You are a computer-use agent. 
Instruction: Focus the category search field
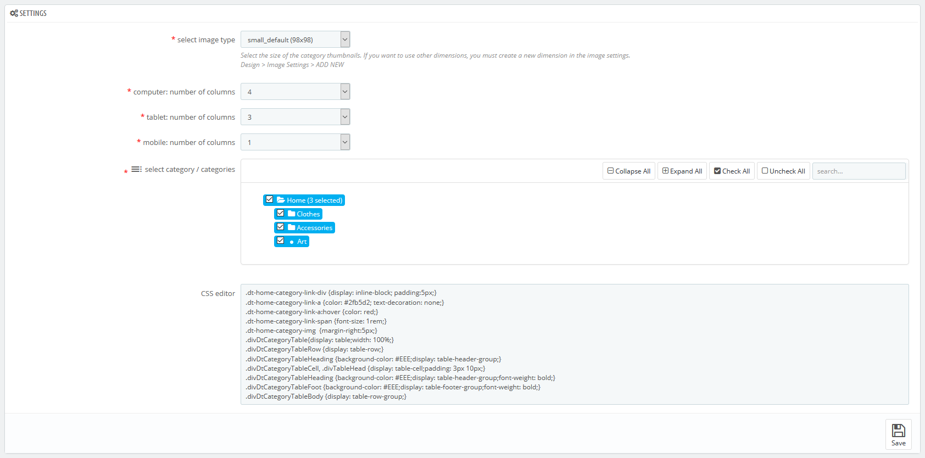point(859,171)
